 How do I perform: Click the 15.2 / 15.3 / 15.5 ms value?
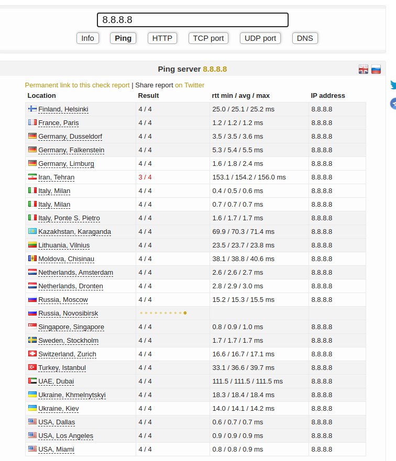pyautogui.click(x=243, y=300)
